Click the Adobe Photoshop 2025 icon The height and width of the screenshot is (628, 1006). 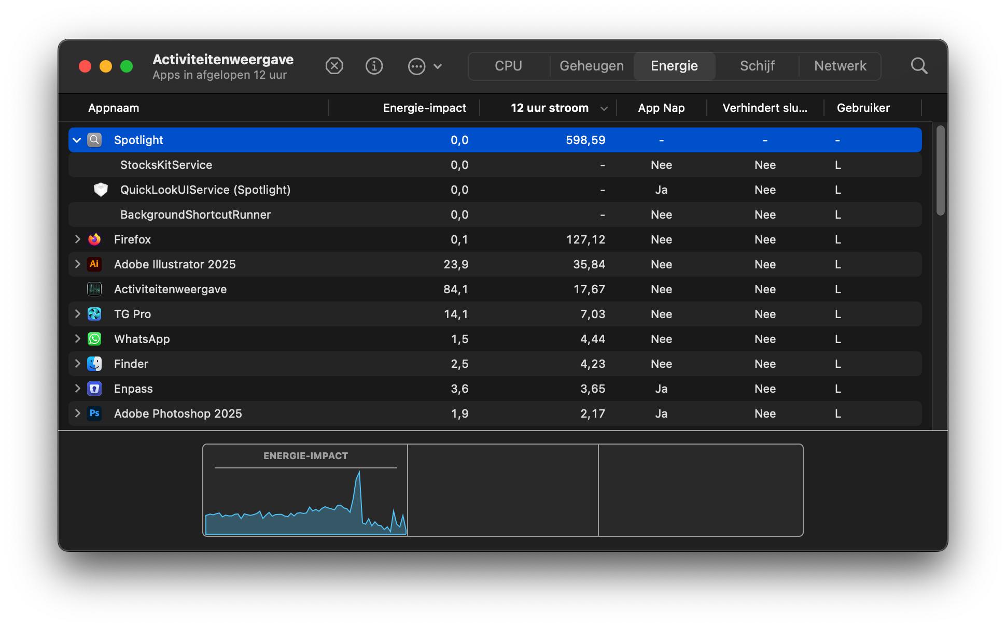94,413
